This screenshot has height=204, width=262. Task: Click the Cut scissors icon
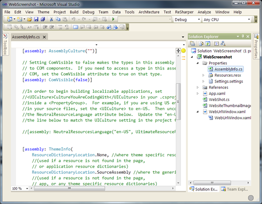coord(51,19)
